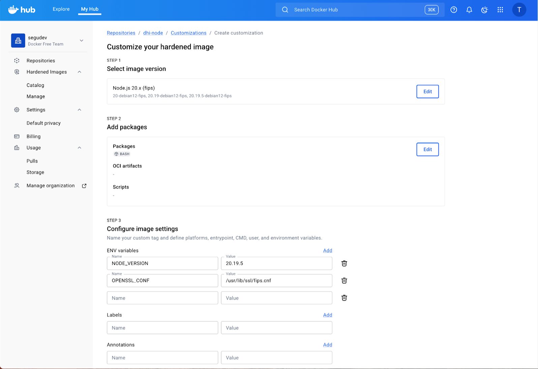Click Add link for Labels
Screen dimensions: 538x369
coord(327,315)
